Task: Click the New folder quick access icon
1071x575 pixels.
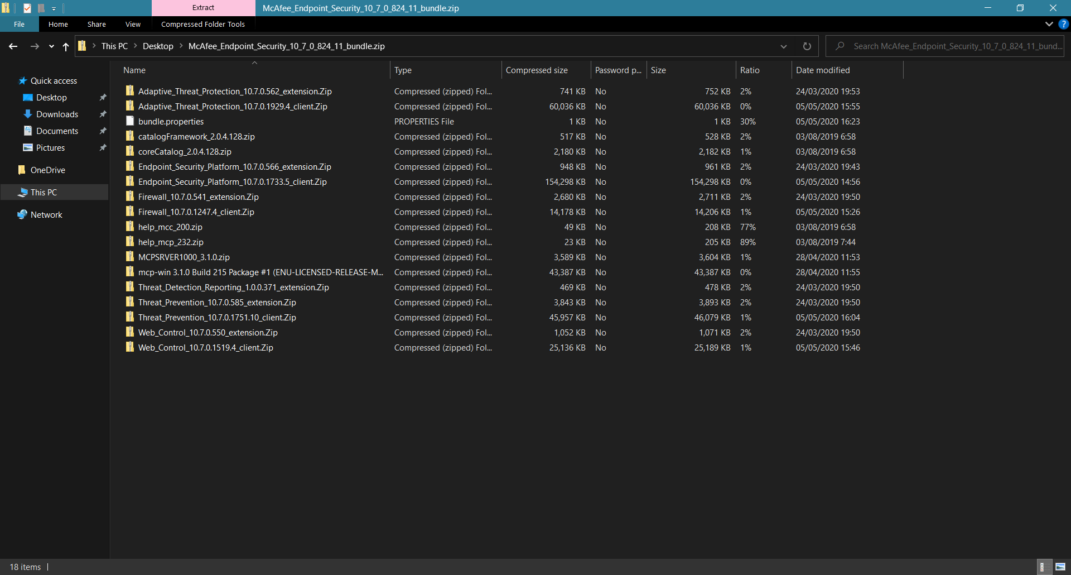Action: (x=41, y=8)
